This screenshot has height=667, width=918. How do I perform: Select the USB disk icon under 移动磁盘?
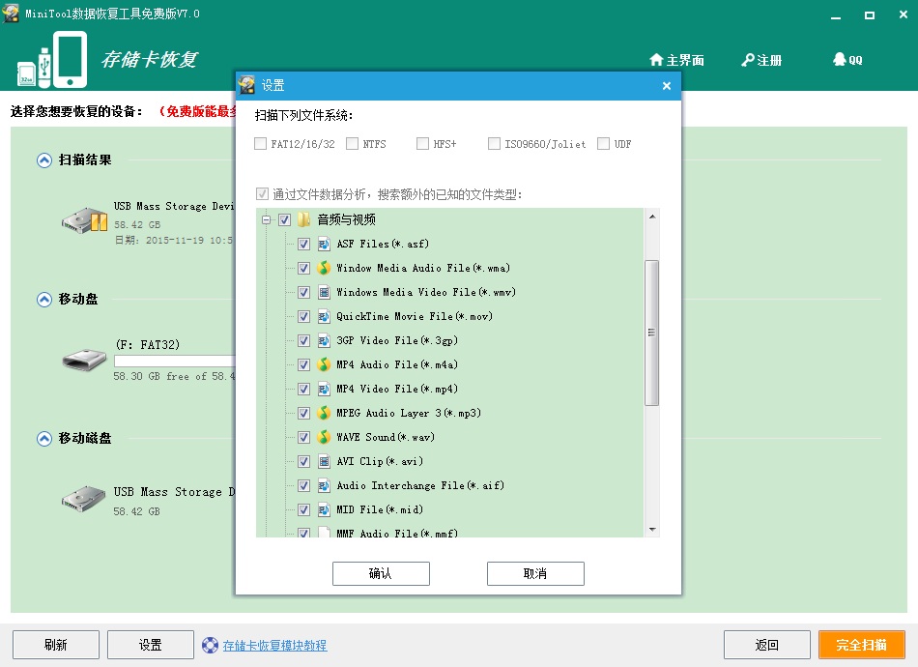[x=84, y=499]
